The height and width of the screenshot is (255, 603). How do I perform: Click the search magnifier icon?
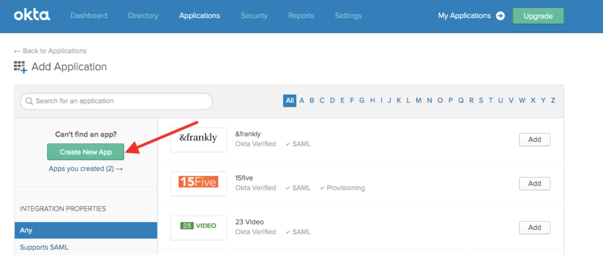click(29, 101)
